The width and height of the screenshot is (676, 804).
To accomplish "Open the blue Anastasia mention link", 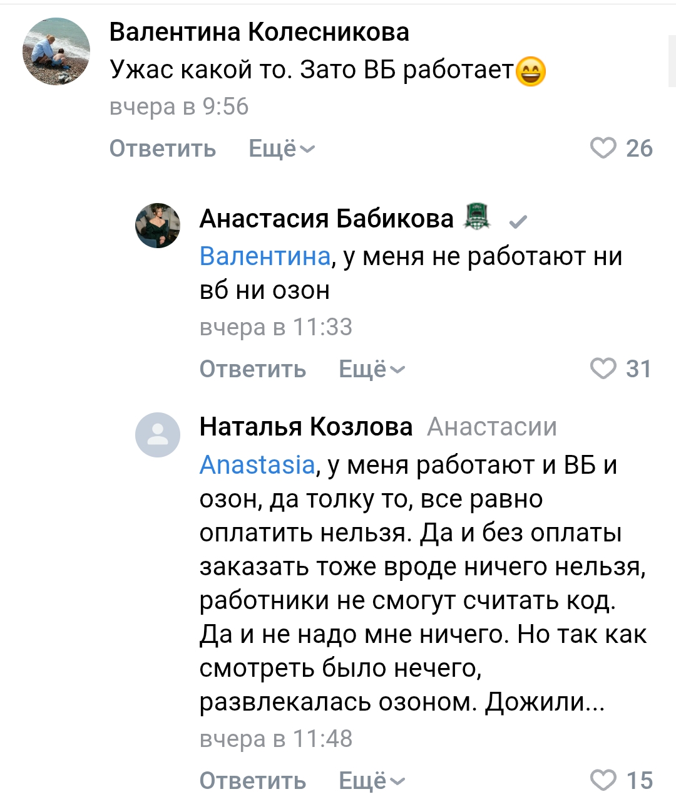I will tap(257, 465).
